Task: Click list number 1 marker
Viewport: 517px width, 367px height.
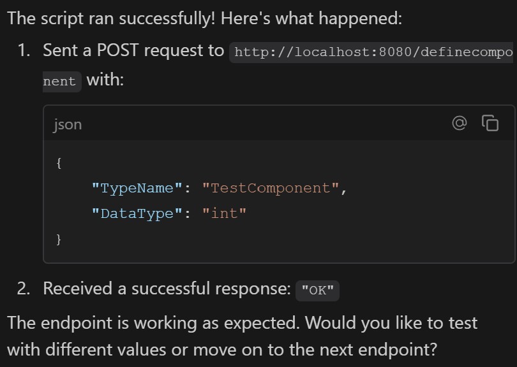Action: (24, 50)
